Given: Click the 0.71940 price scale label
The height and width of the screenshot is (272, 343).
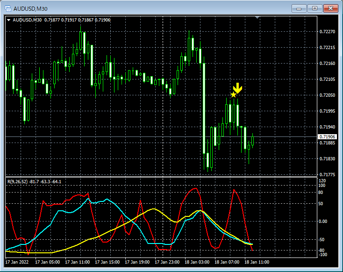Looking at the screenshot, I should click(x=327, y=127).
